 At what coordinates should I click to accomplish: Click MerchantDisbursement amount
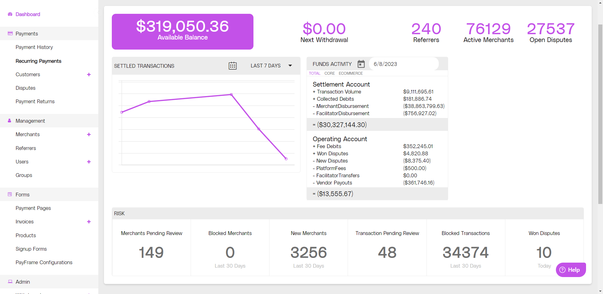tap(424, 106)
